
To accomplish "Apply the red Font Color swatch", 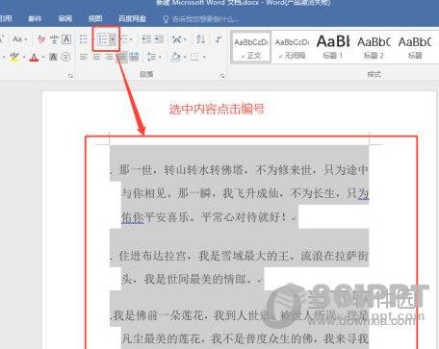I will click(x=34, y=58).
